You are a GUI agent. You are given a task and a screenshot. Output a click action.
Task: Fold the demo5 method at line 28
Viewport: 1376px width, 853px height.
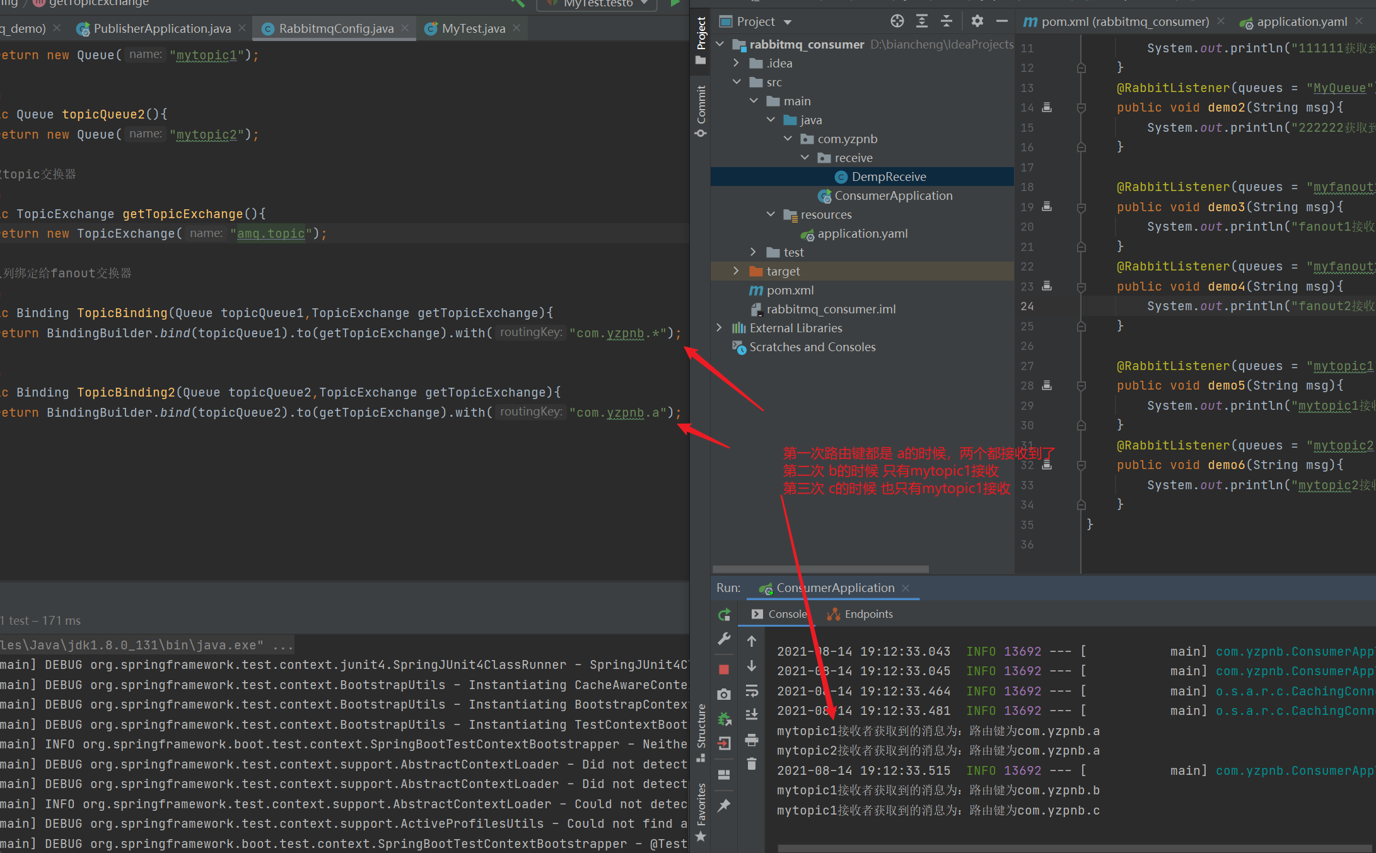1082,386
